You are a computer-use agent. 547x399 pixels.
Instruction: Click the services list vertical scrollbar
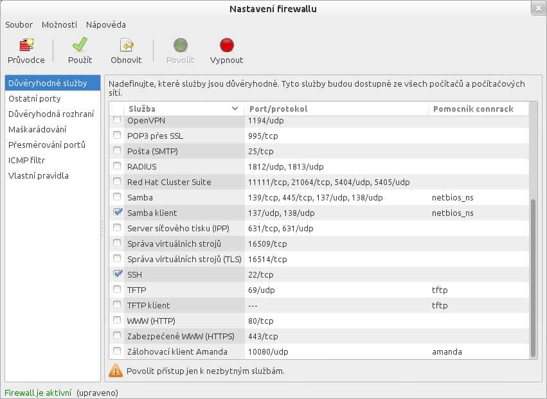(x=532, y=276)
